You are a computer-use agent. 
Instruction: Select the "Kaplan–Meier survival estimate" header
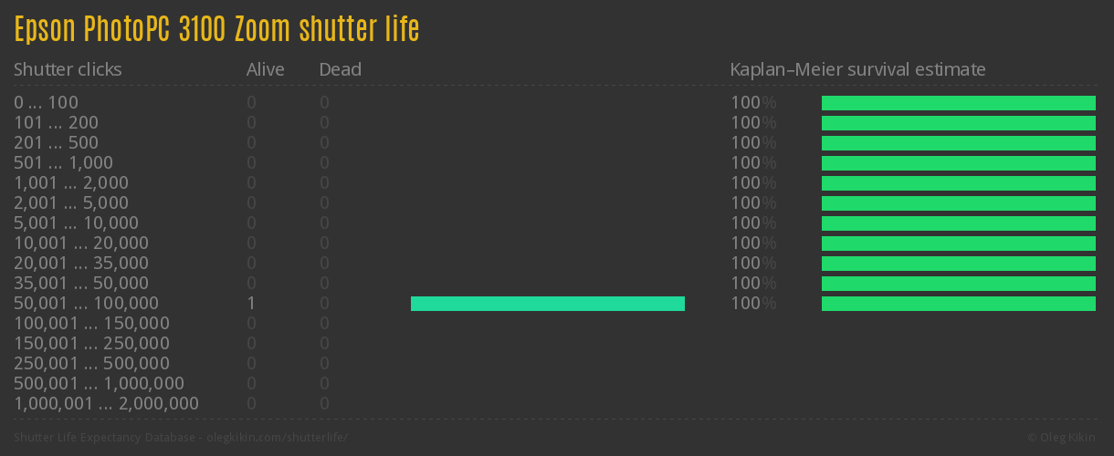(x=857, y=69)
